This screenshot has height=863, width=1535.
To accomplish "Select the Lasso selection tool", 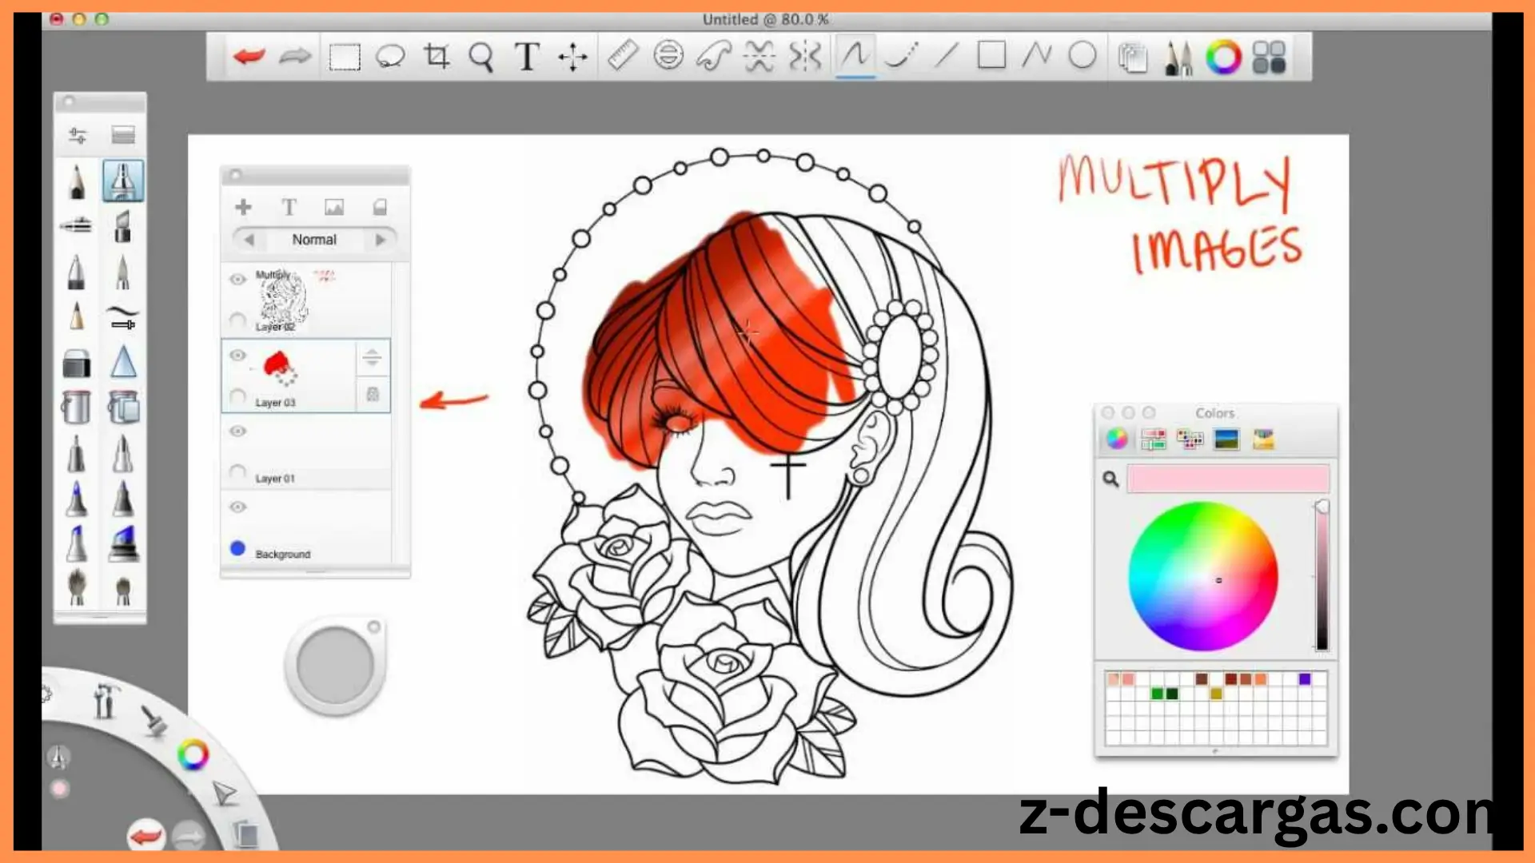I will (390, 57).
